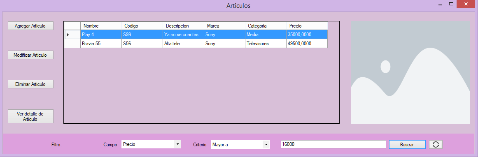The image size is (478, 157).
Task: Open the Campo dropdown showing Precio
Action: (x=151, y=144)
